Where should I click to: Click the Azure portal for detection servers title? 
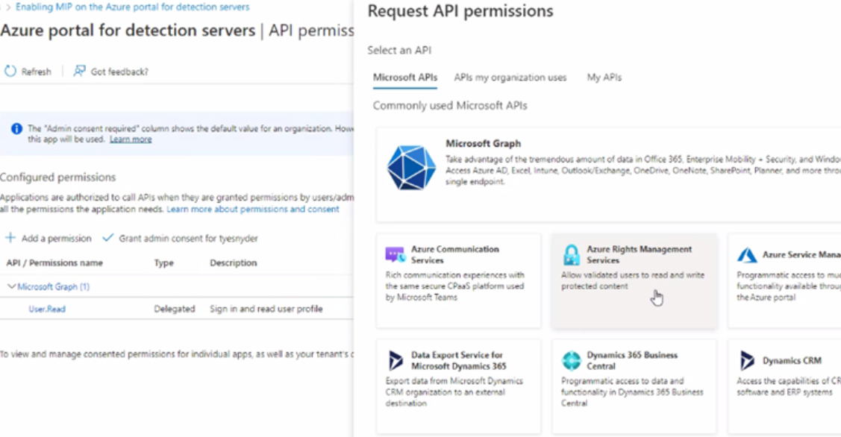click(128, 31)
